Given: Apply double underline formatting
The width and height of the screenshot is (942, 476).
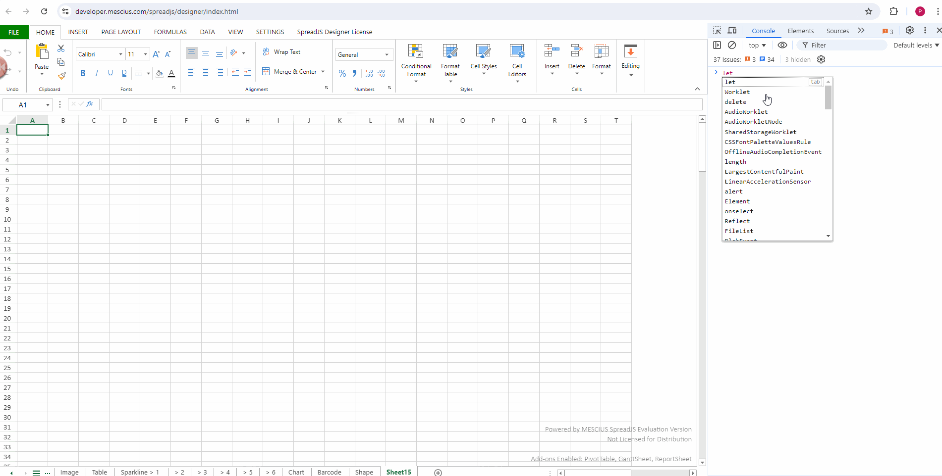Looking at the screenshot, I should click(x=124, y=73).
